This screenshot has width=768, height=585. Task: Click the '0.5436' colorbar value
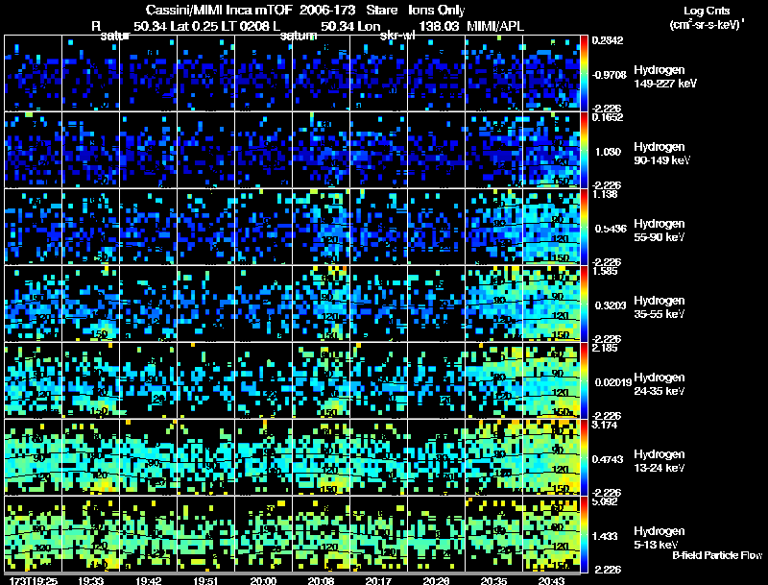[x=611, y=229]
